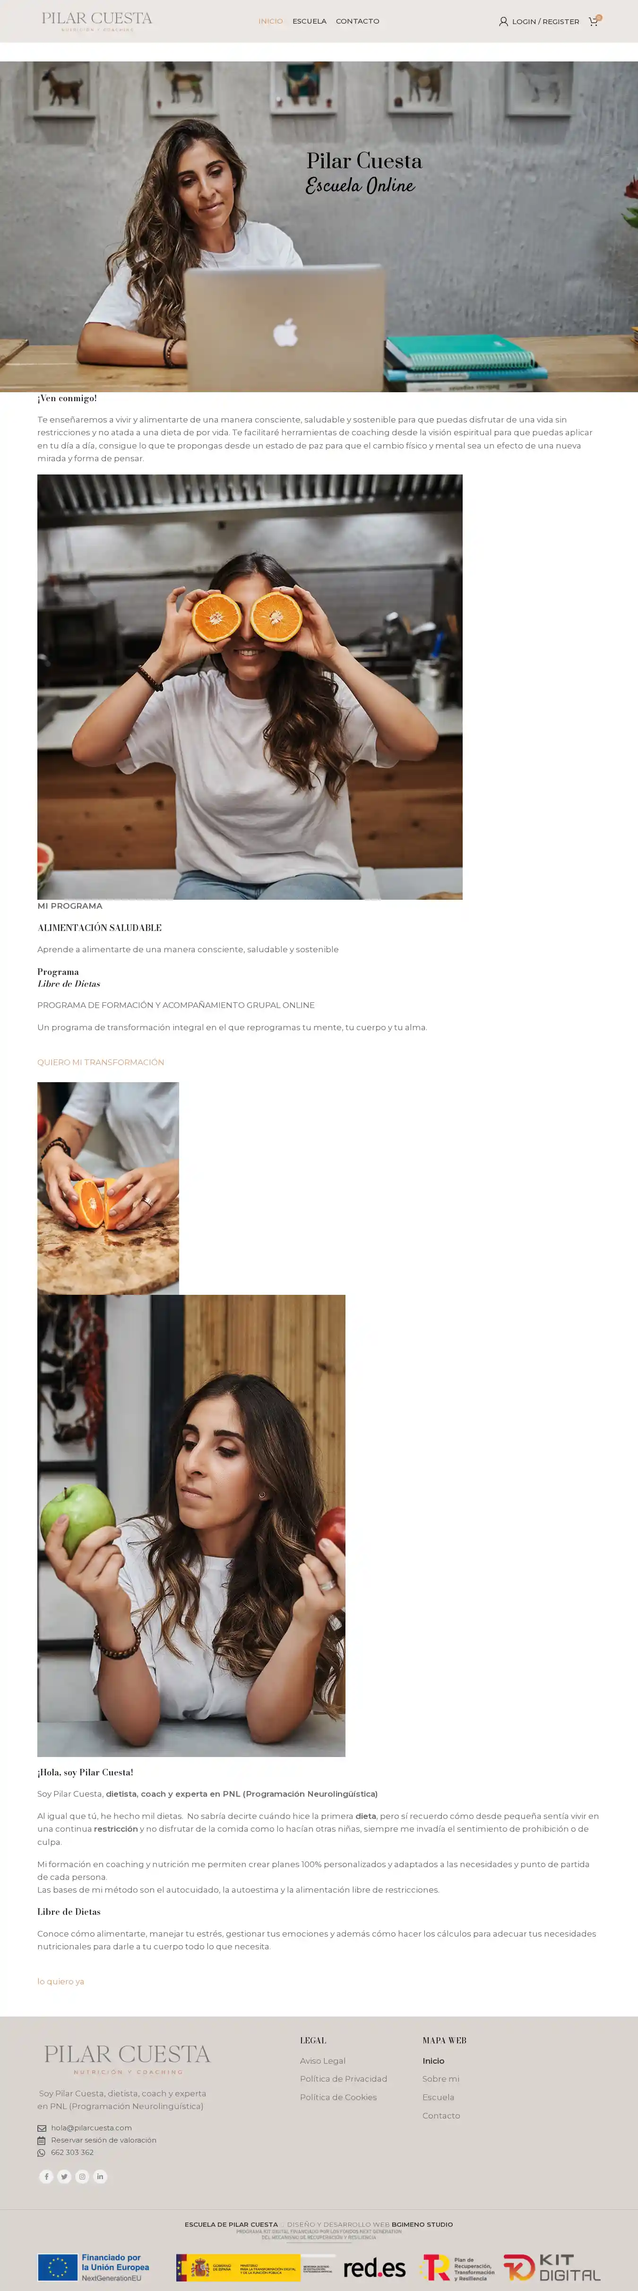Go to the INICIO menu item
The width and height of the screenshot is (638, 2291).
click(270, 21)
